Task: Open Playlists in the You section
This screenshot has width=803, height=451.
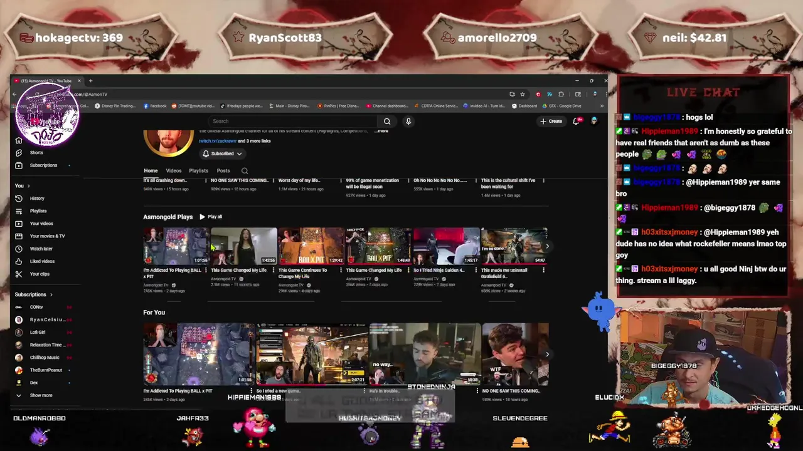Action: click(x=38, y=211)
